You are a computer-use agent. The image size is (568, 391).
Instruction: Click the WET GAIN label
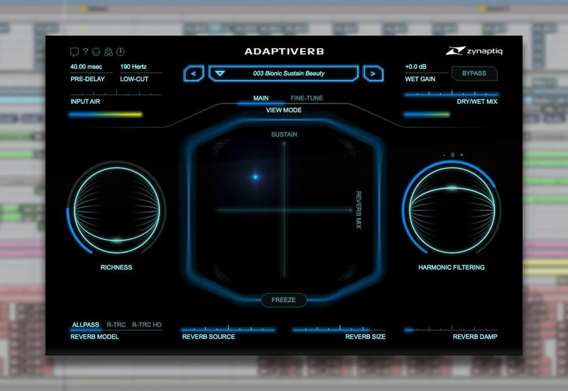pyautogui.click(x=420, y=79)
